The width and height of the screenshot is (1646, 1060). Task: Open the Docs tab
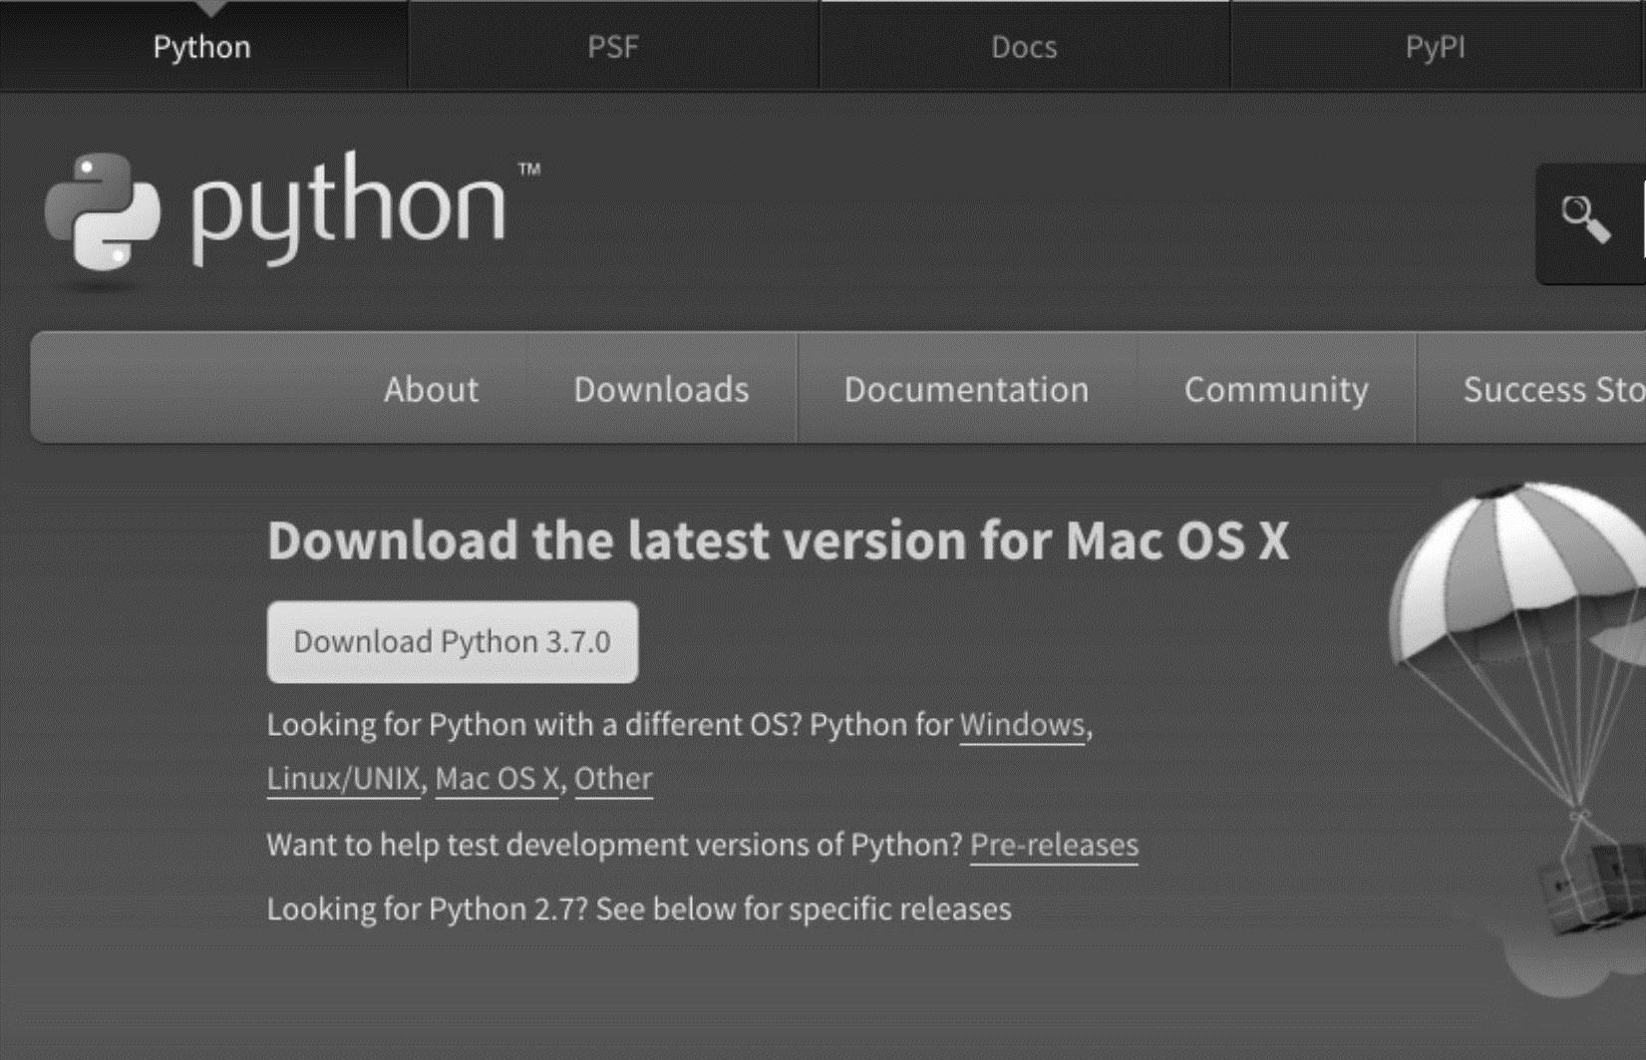click(x=1024, y=47)
